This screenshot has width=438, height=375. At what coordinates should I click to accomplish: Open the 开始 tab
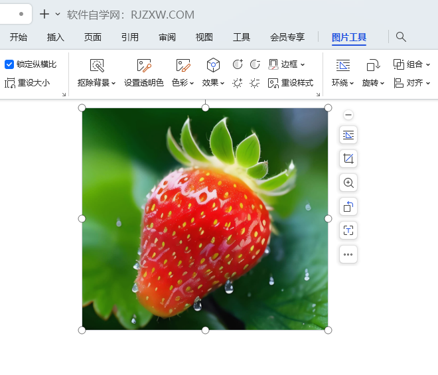[x=19, y=37]
